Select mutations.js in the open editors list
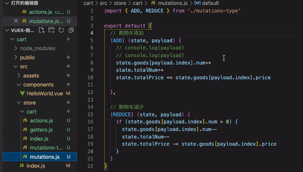Screen dimensions: 303x172 coord(46,21)
